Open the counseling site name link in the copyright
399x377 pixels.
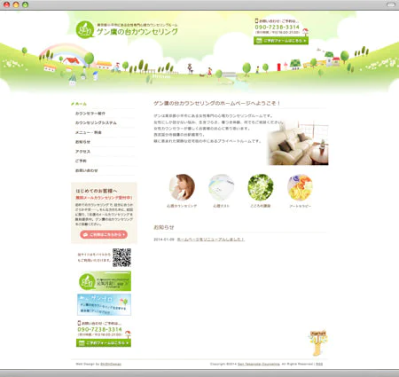click(259, 364)
